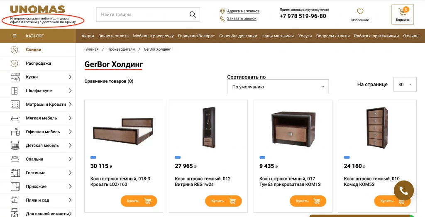Buy the Кровать LOZ/160 with Купить
This screenshot has height=217, width=425.
tap(139, 201)
